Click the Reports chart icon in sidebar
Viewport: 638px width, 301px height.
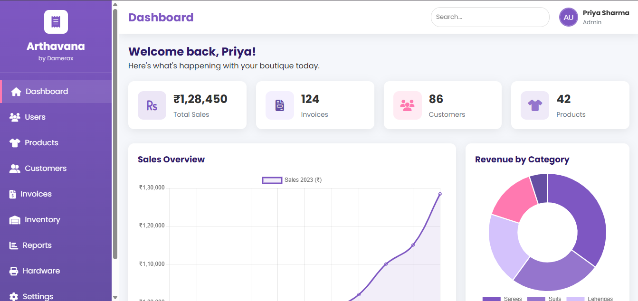(x=14, y=245)
